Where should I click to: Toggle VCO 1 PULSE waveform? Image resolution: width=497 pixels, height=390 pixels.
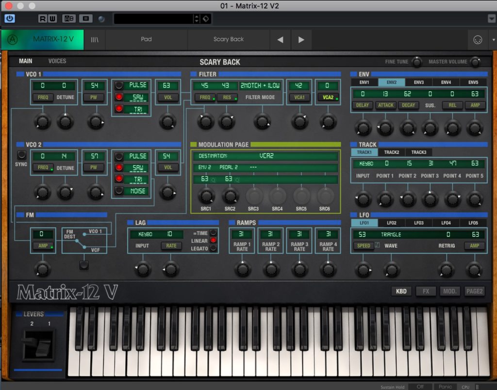point(119,85)
